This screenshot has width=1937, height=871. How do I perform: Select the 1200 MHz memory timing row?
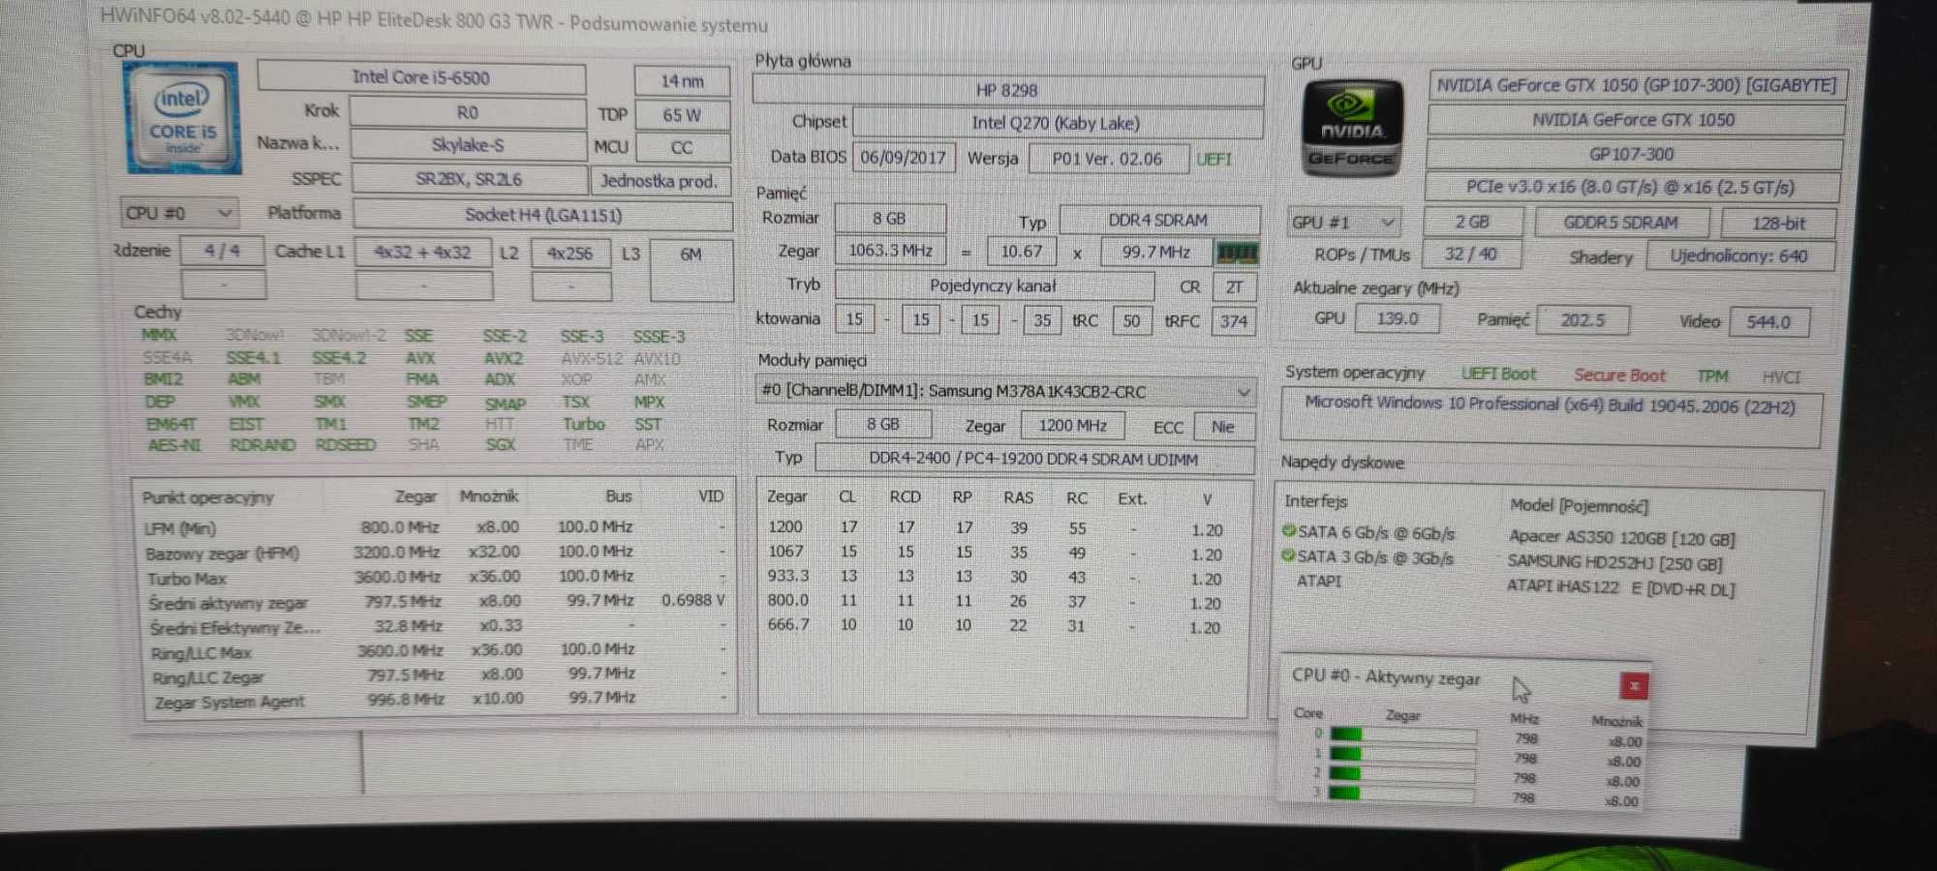point(995,528)
